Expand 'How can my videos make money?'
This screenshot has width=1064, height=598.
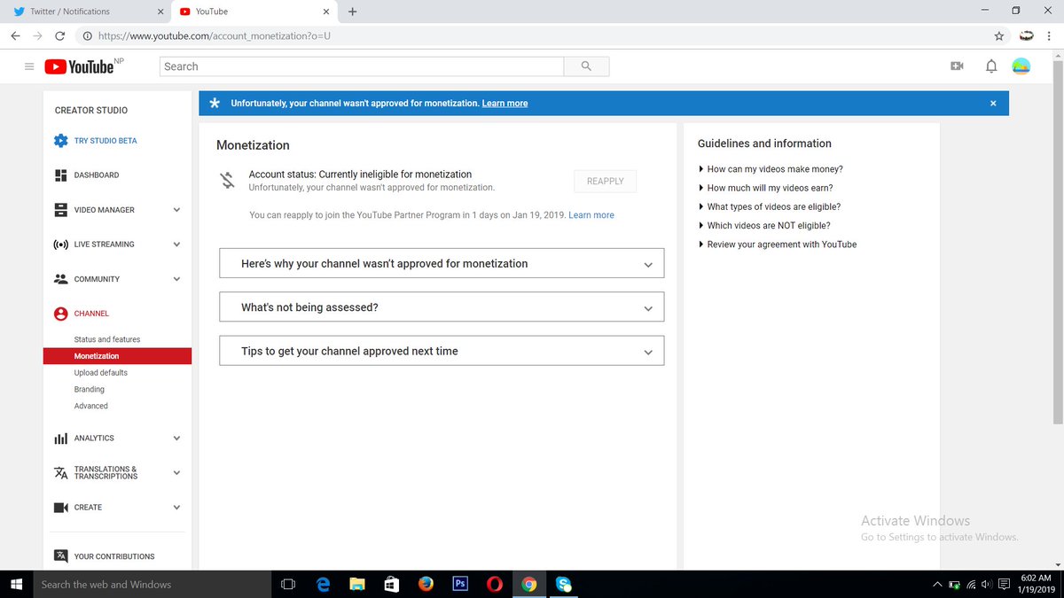pos(771,169)
